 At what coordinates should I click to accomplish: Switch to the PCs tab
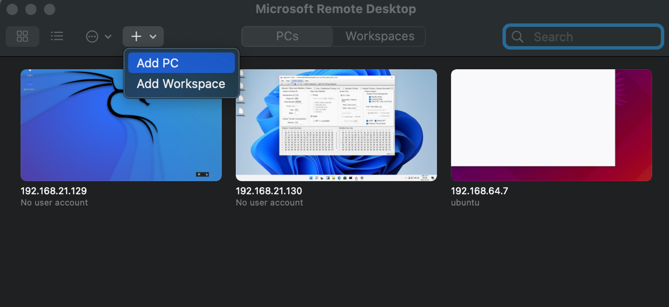pos(287,37)
